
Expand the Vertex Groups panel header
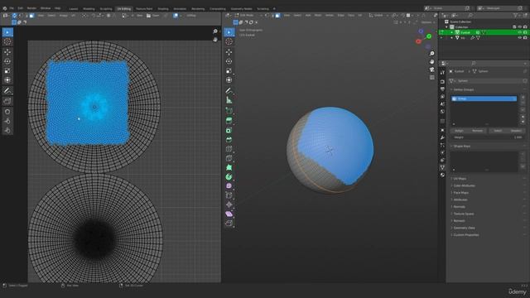pyautogui.click(x=464, y=90)
